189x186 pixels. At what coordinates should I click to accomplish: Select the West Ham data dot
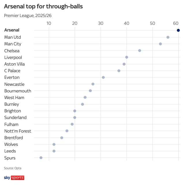click(x=85, y=97)
